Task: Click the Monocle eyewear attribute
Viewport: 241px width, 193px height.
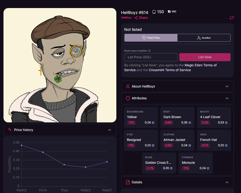Action: pos(188,162)
